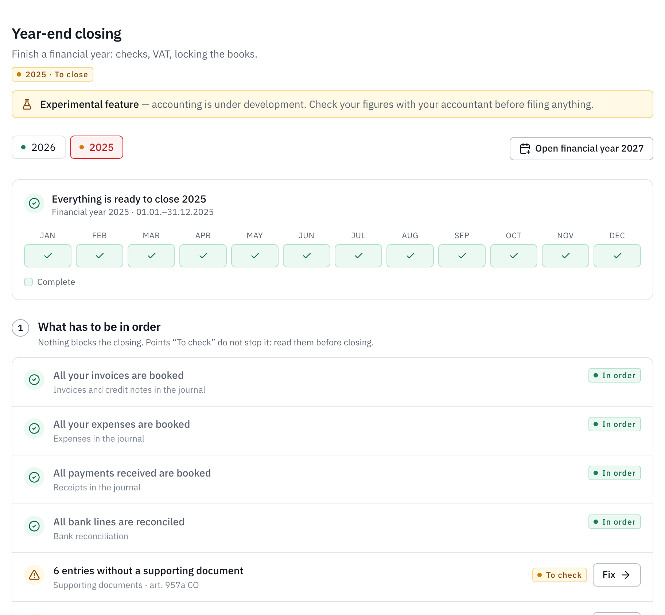Screen dimensions: 665x615
Task: Select the JUN month checkmark box
Action: coord(307,256)
